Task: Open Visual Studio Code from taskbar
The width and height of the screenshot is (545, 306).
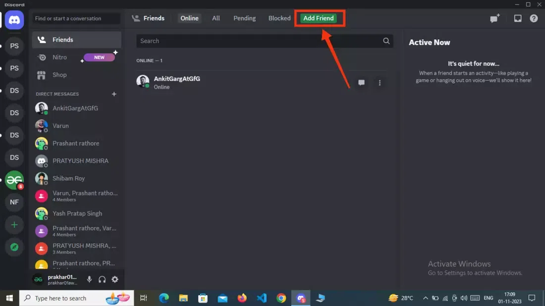Action: (x=262, y=298)
